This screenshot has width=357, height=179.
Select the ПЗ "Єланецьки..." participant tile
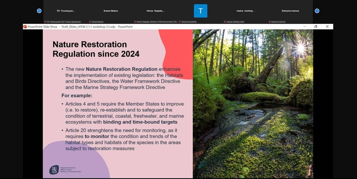pos(66,11)
